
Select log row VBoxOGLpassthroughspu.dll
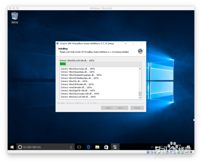pyautogui.click(x=81, y=75)
